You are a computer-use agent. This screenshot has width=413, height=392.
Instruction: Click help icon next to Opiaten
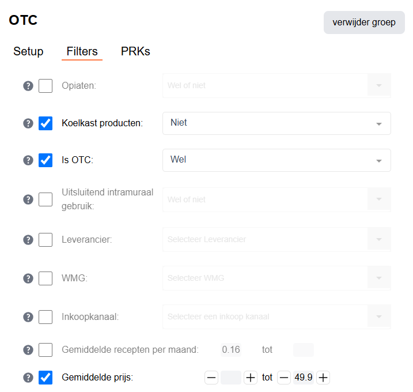pyautogui.click(x=28, y=86)
